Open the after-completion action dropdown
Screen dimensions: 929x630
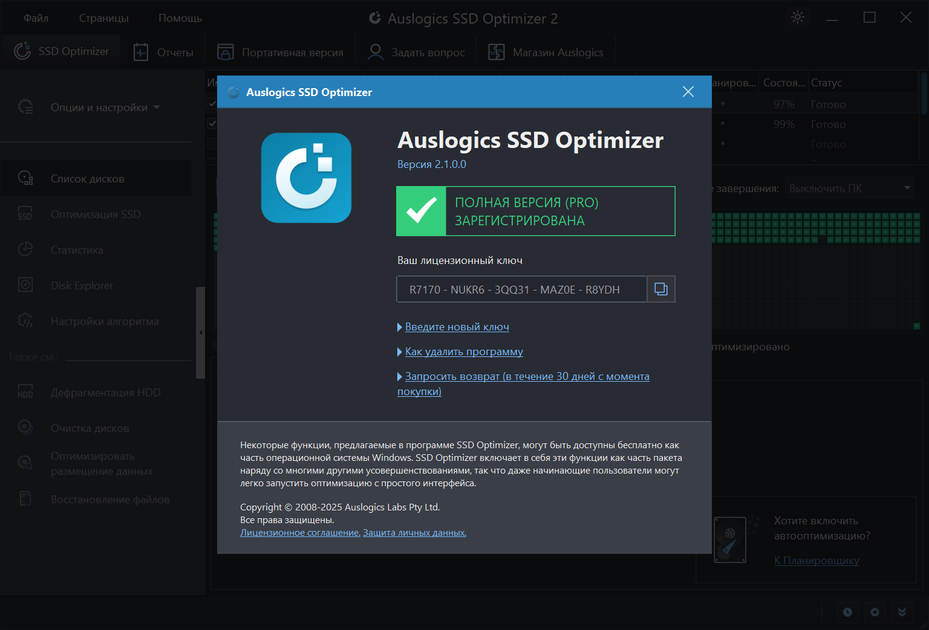tap(850, 188)
